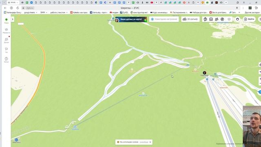The height and width of the screenshot is (147, 261).
Task: Open the cookies details link in the notice
Action: pos(144,142)
